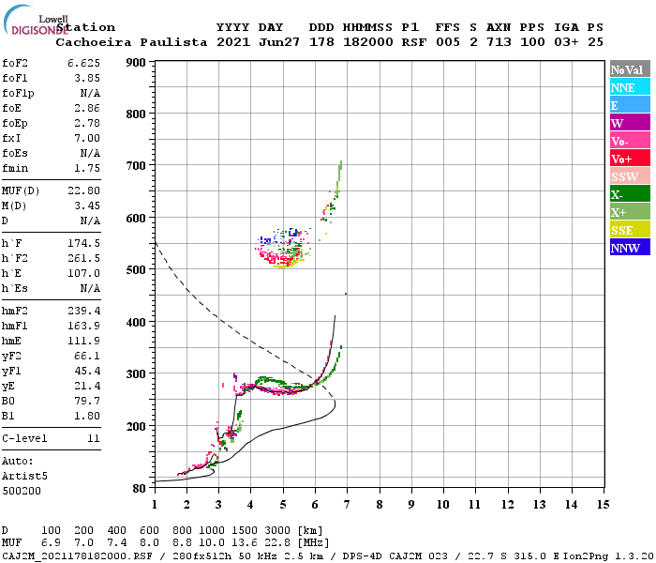Select the E blue legend swatch

click(x=630, y=105)
